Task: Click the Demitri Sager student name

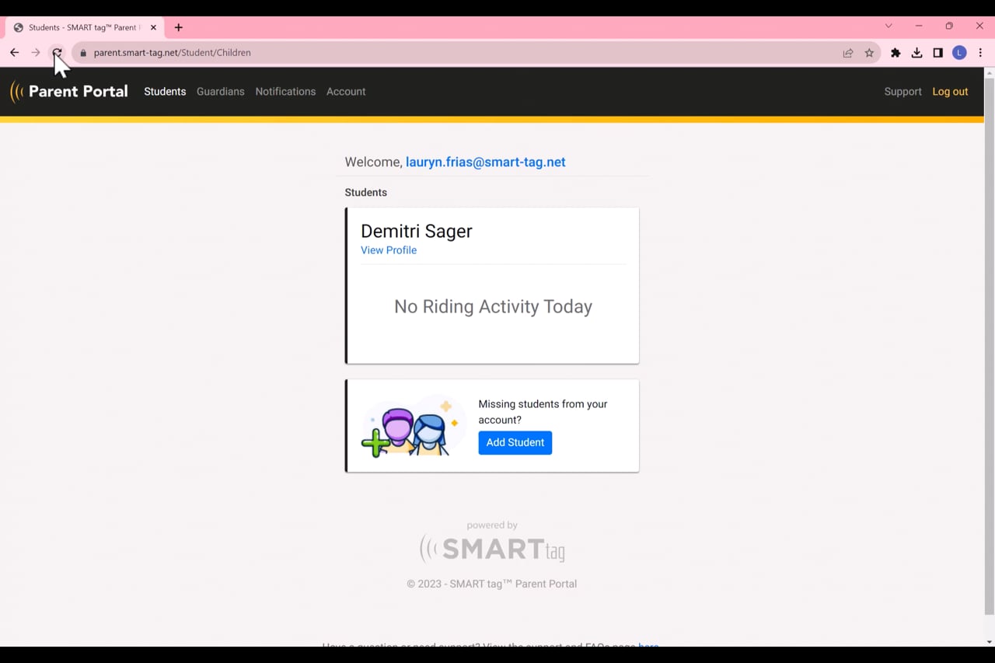Action: (x=417, y=232)
